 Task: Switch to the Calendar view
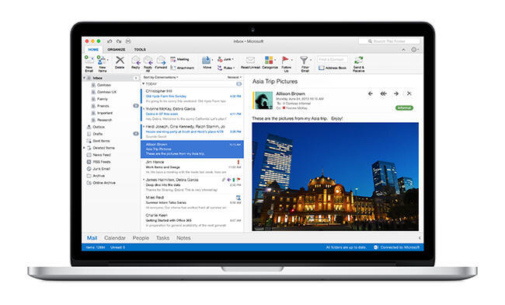tap(115, 238)
